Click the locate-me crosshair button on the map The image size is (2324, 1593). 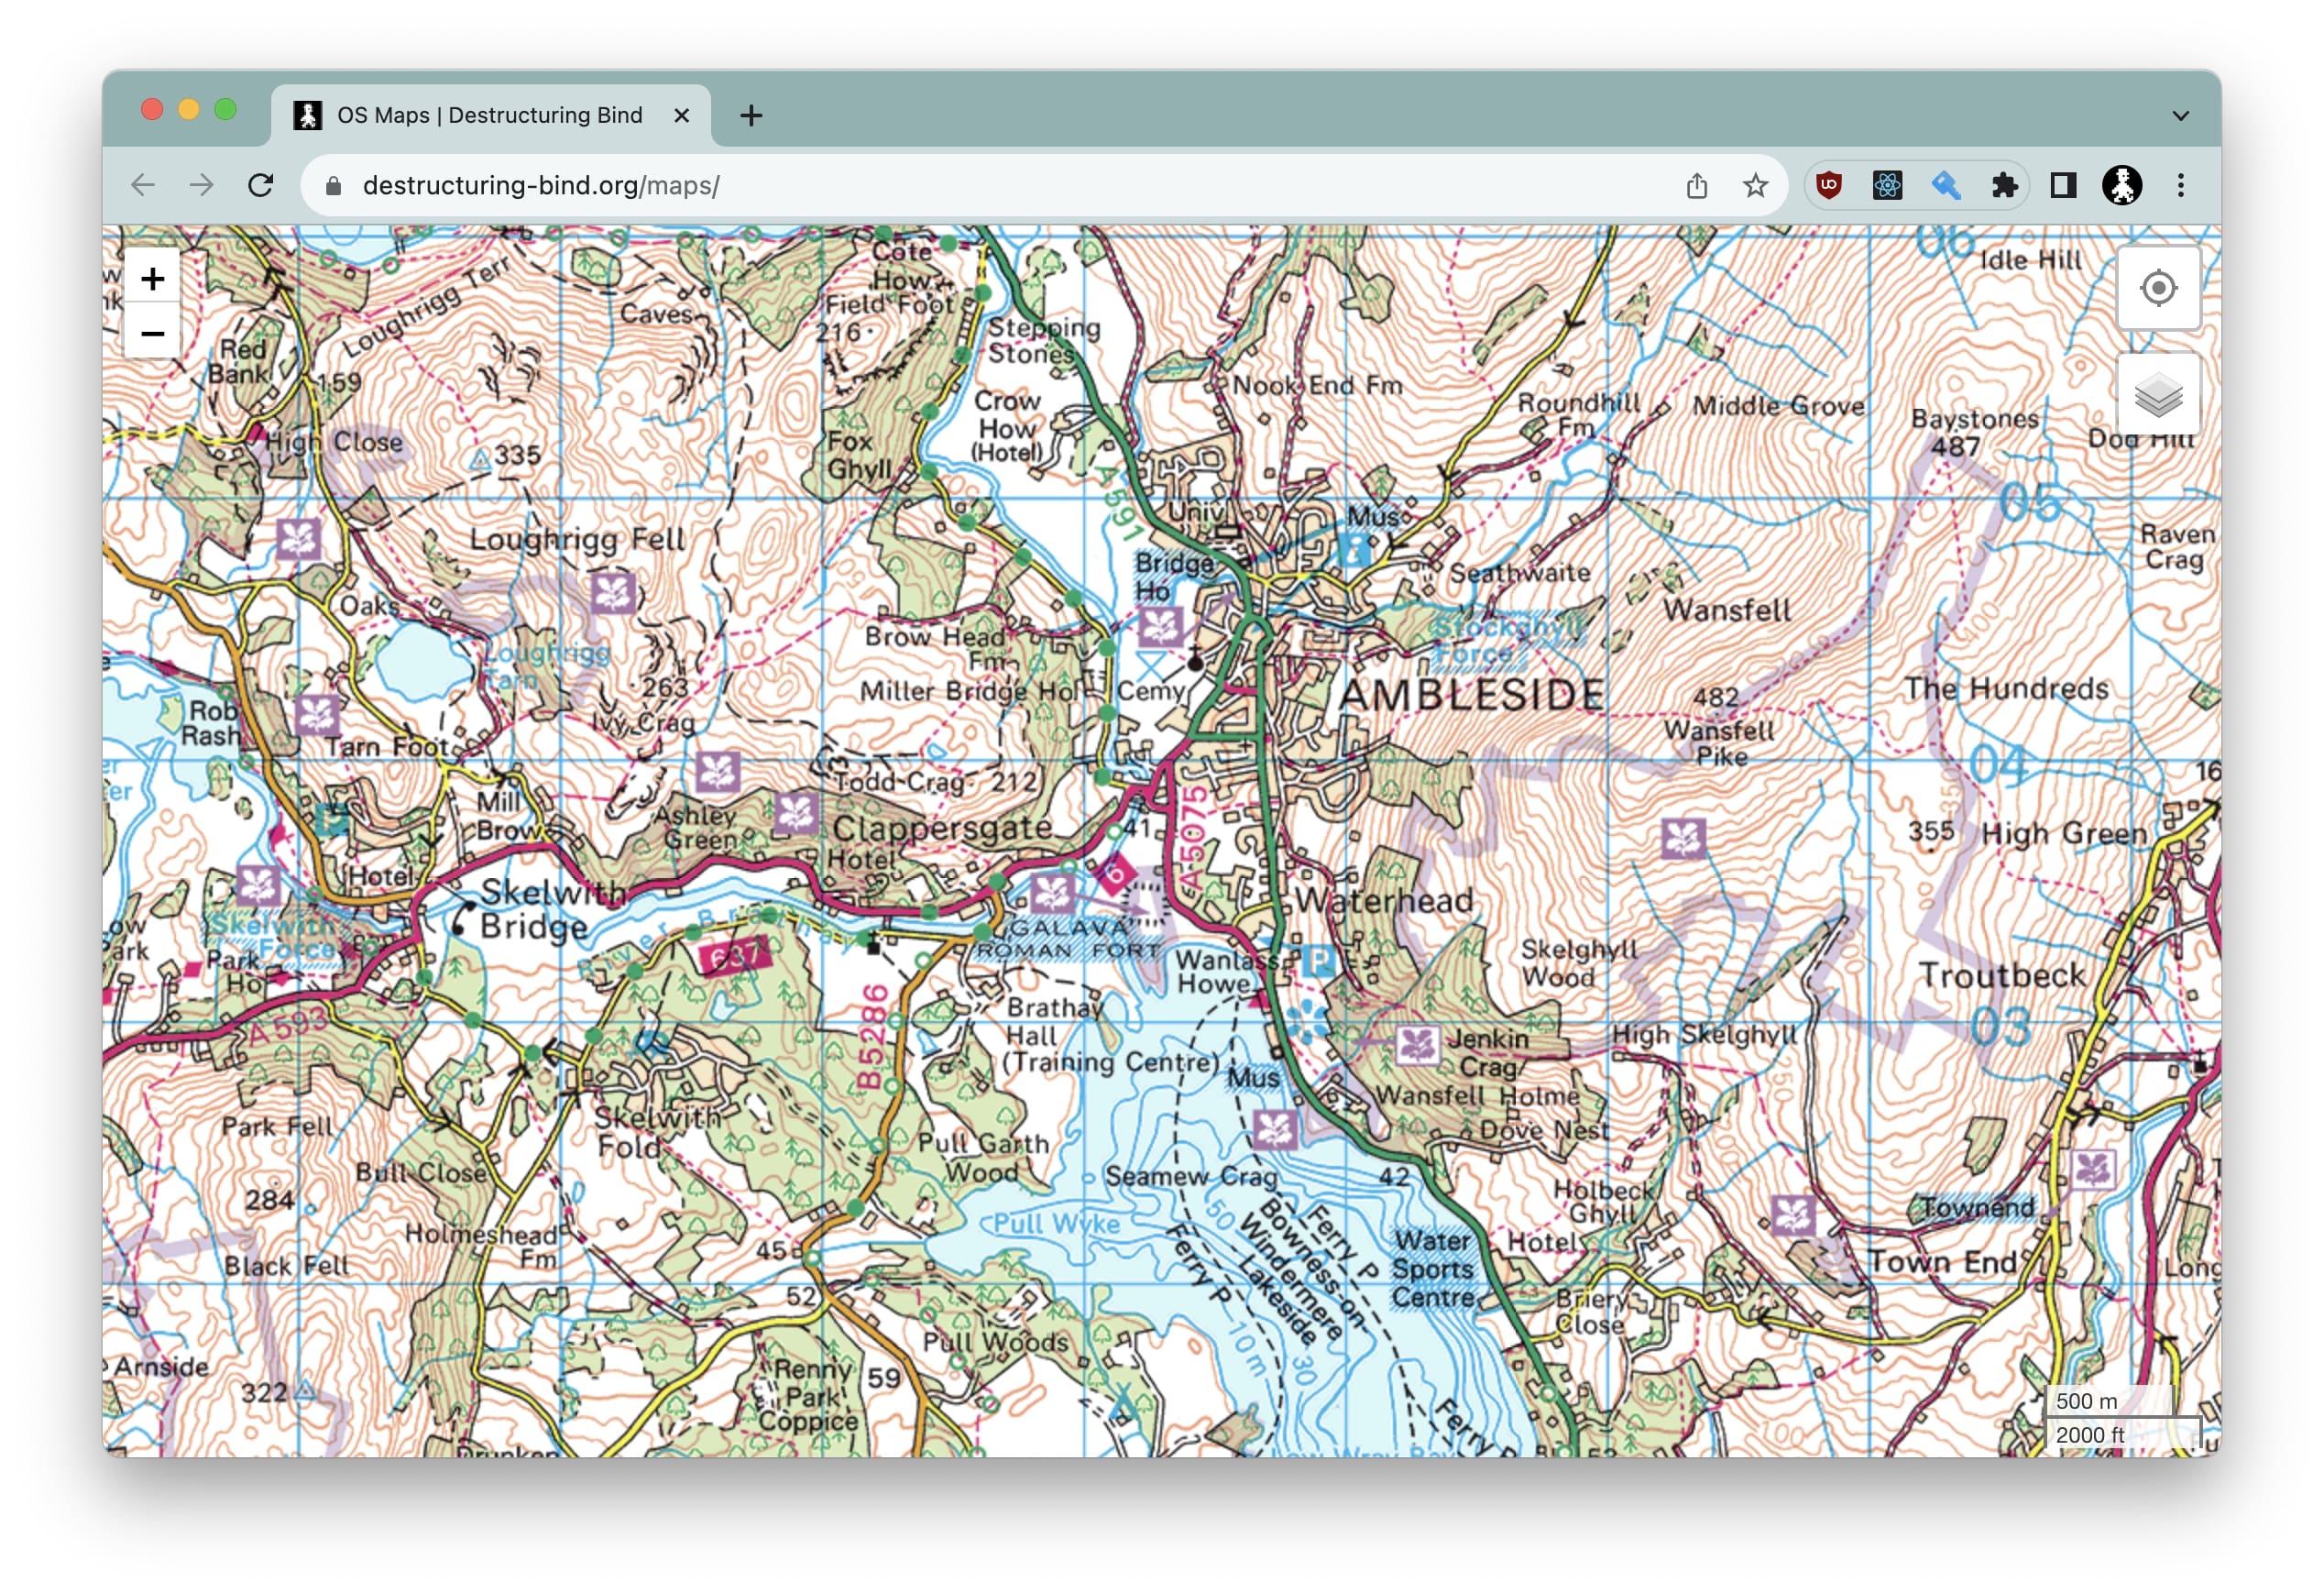coord(2158,288)
